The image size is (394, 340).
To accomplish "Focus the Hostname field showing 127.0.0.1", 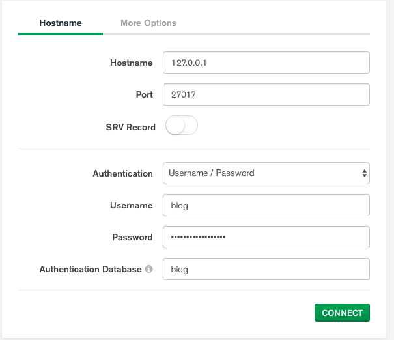I will [266, 63].
